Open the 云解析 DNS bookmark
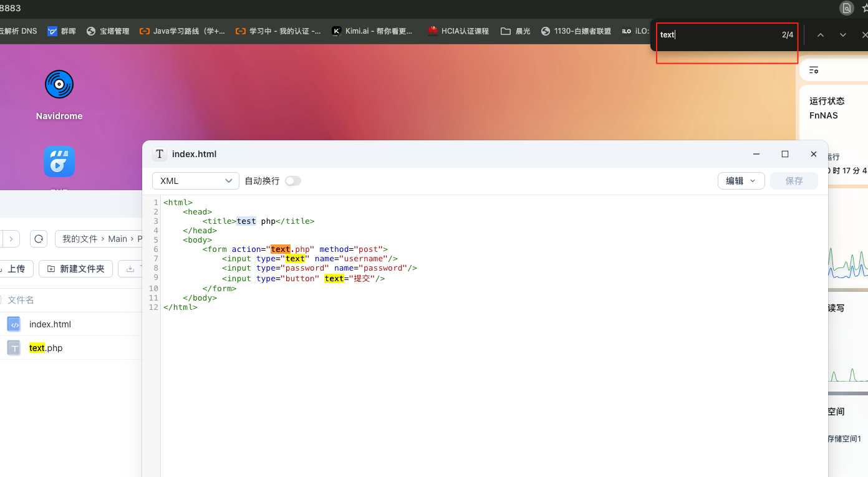868x477 pixels. click(x=19, y=31)
